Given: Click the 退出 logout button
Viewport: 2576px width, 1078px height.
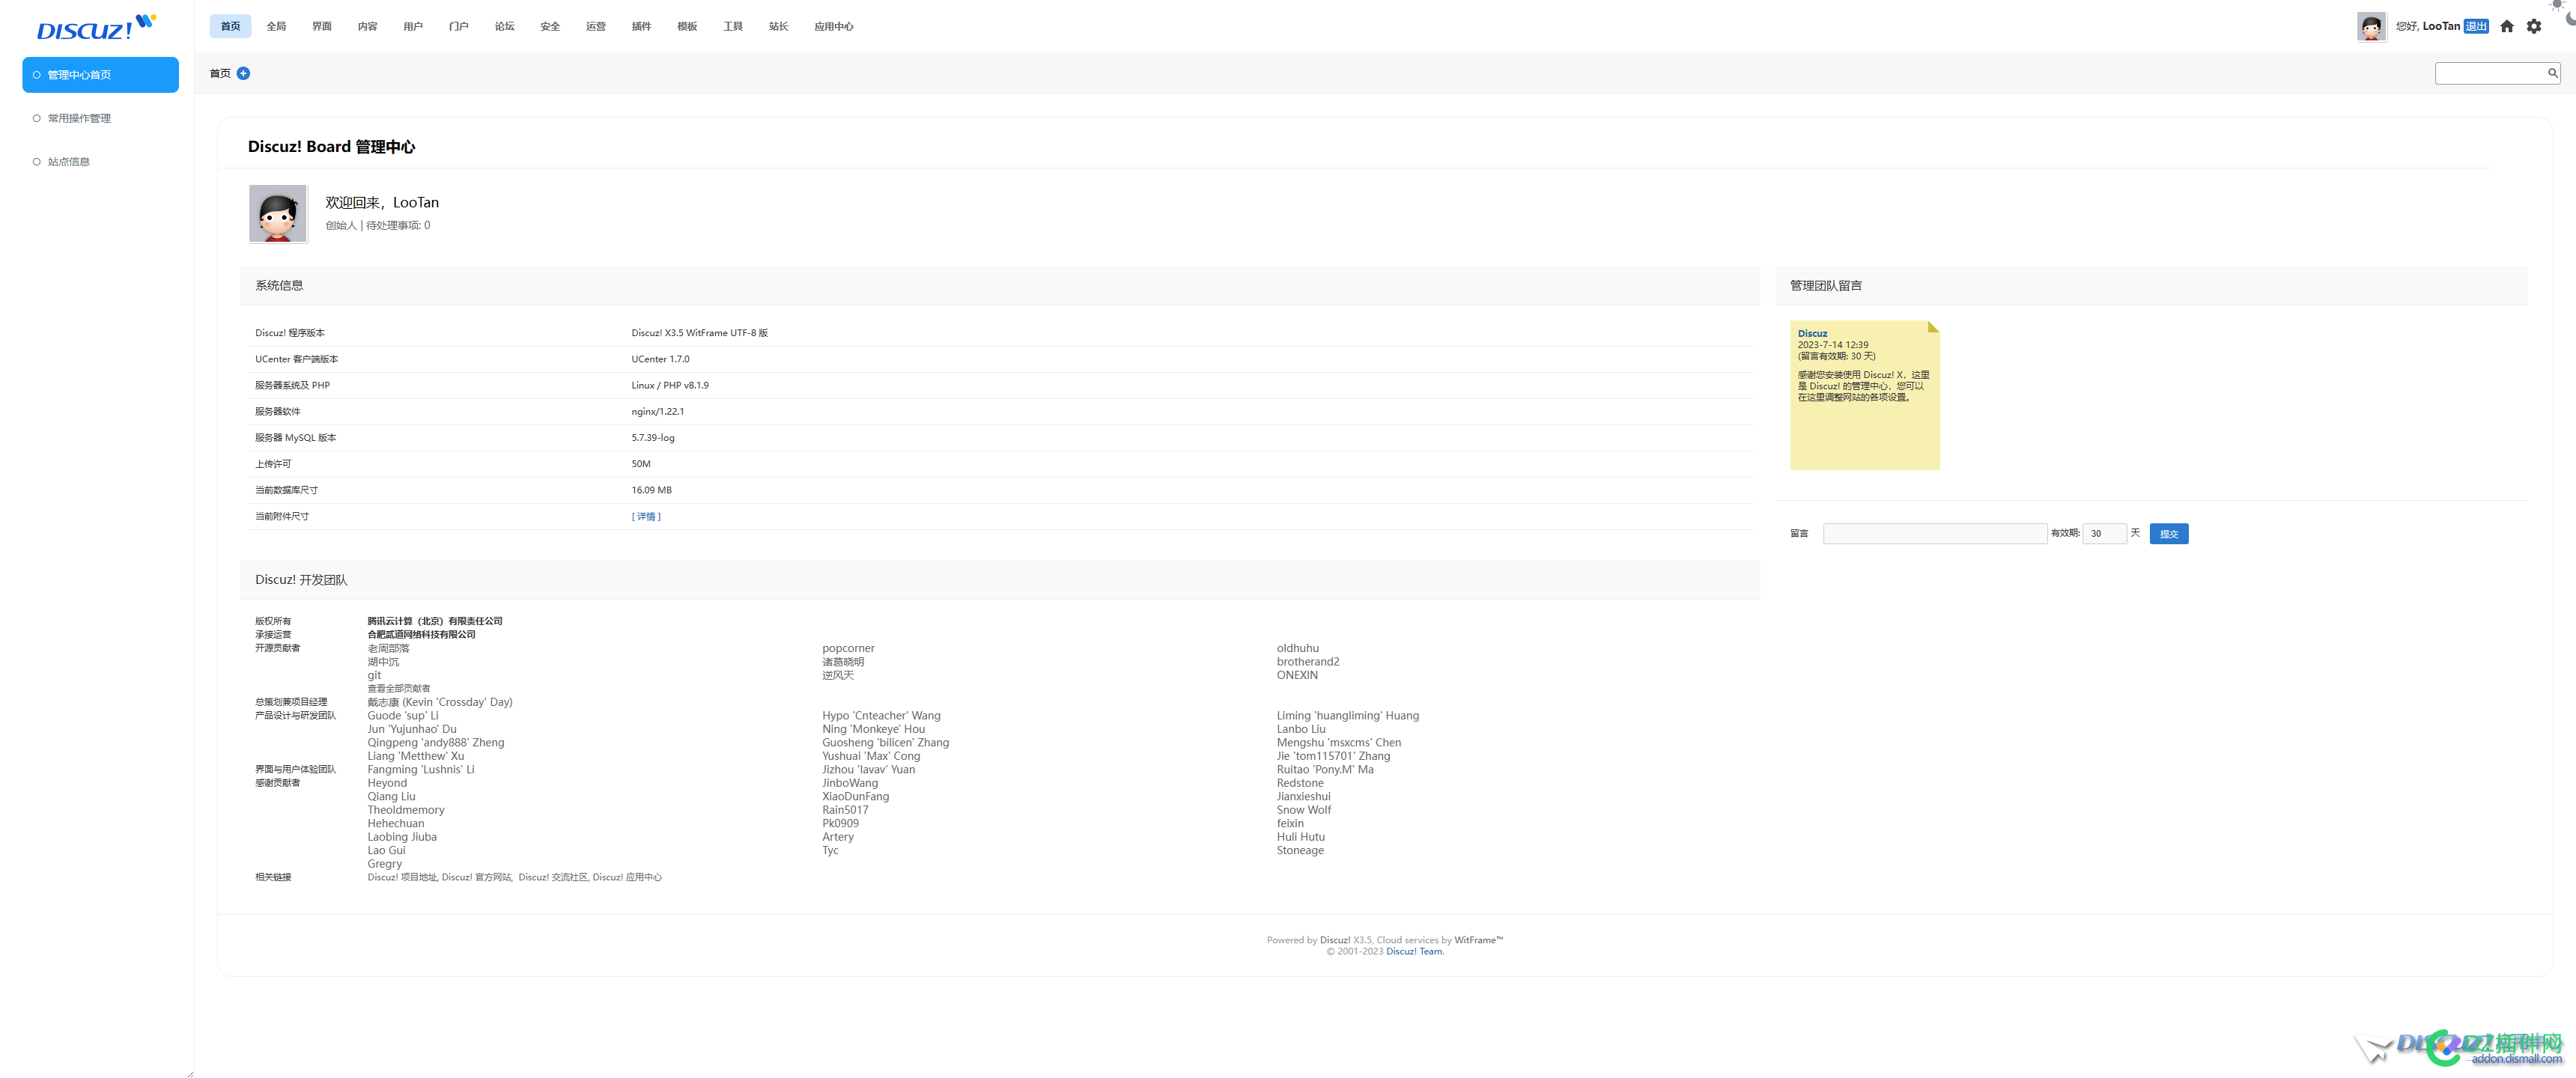Looking at the screenshot, I should pos(2476,26).
